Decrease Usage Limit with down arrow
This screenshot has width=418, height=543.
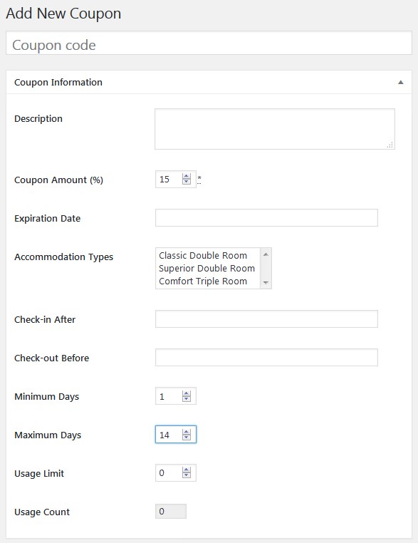[187, 475]
